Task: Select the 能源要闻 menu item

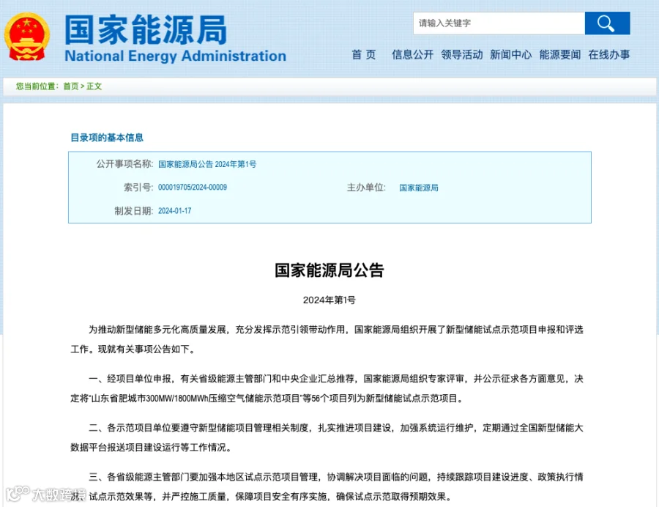Action: (x=560, y=55)
